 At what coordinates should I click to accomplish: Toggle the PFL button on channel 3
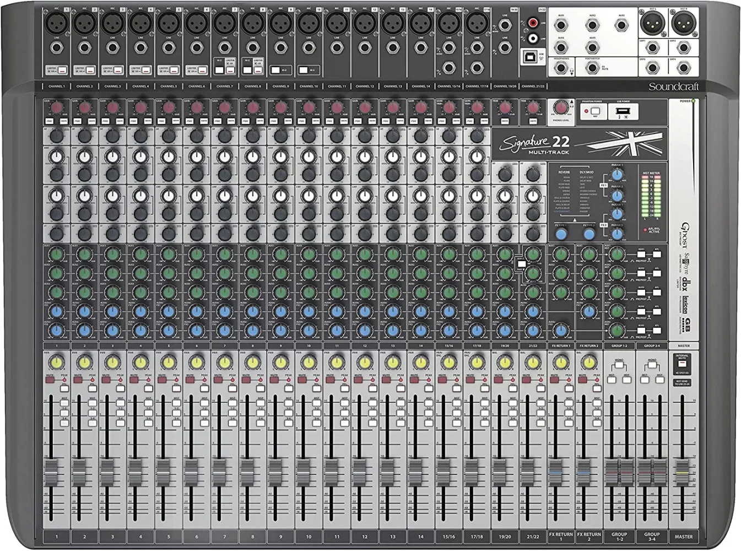pos(120,389)
